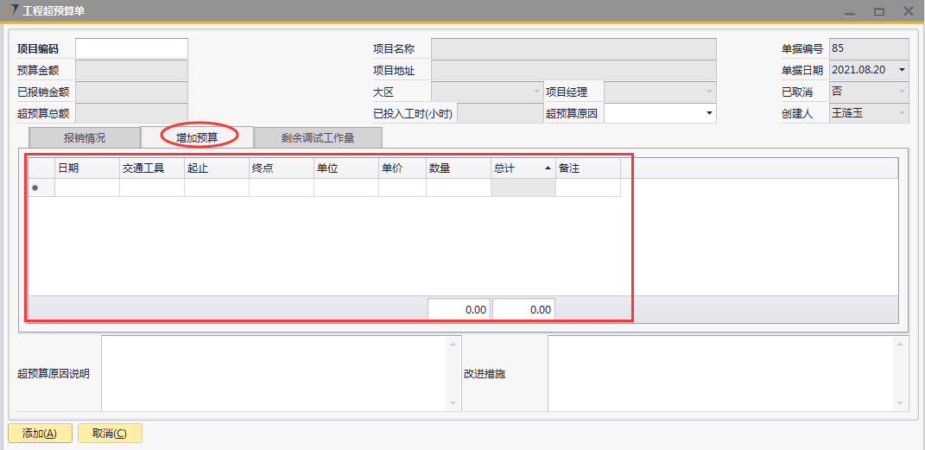Click the 项目编码 input field

coord(131,48)
